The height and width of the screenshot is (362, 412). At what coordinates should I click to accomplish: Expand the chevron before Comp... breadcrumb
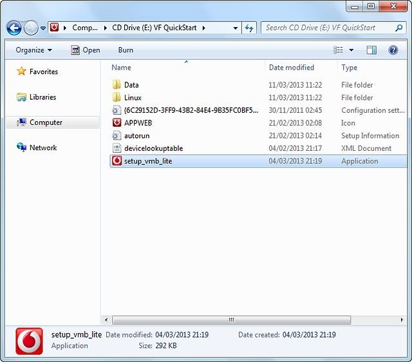pyautogui.click(x=65, y=28)
